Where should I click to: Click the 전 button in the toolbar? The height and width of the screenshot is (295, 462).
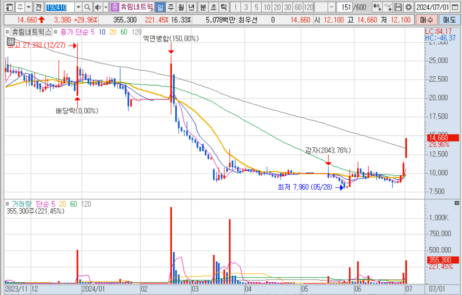click(38, 7)
